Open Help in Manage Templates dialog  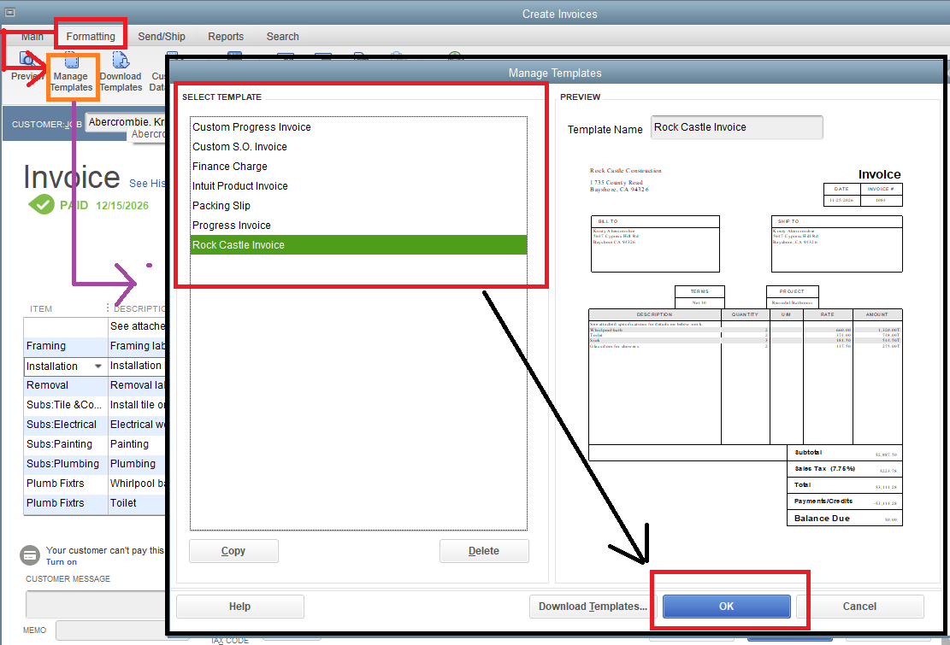240,607
